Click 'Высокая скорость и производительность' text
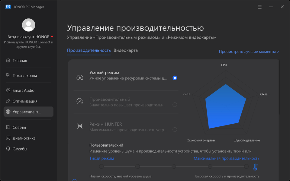 [x=227, y=176]
